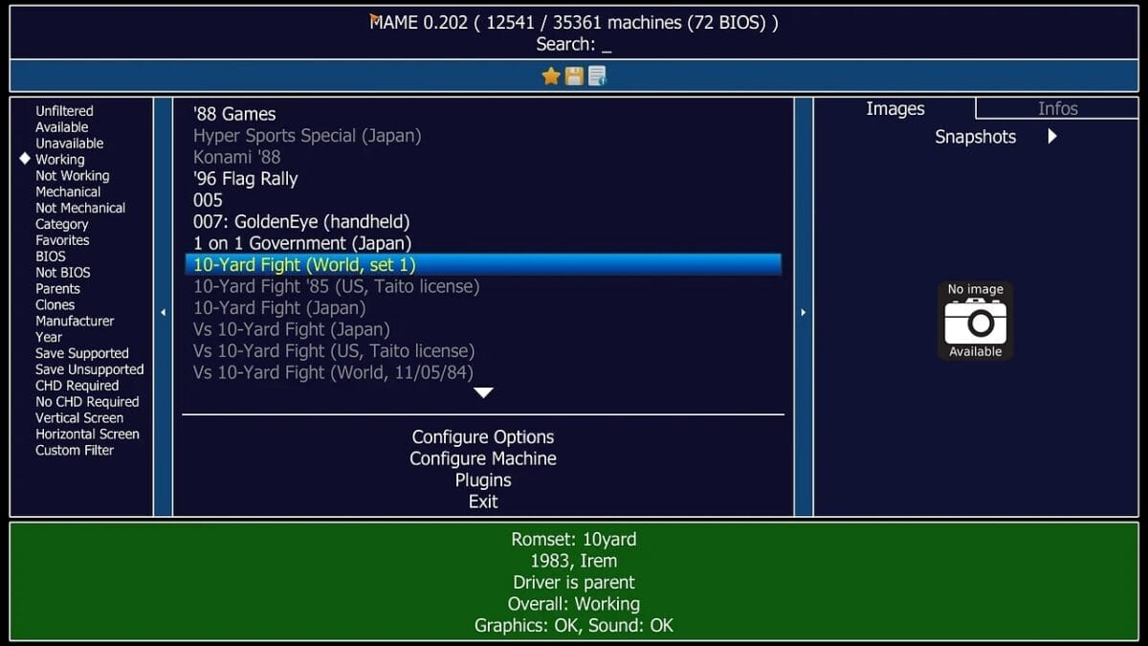Select the Category filter
This screenshot has width=1148, height=646.
[62, 224]
